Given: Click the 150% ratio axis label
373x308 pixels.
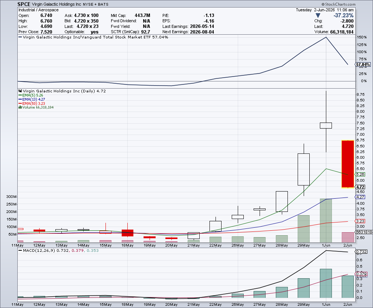Looking at the screenshot, I should pos(362,37).
